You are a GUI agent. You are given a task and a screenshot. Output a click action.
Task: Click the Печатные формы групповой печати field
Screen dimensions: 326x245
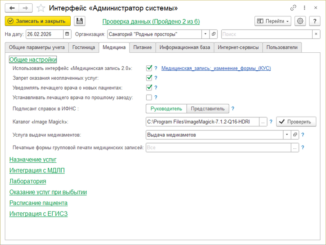tap(218, 148)
